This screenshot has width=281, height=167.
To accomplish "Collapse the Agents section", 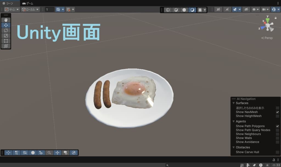I will pyautogui.click(x=234, y=121).
